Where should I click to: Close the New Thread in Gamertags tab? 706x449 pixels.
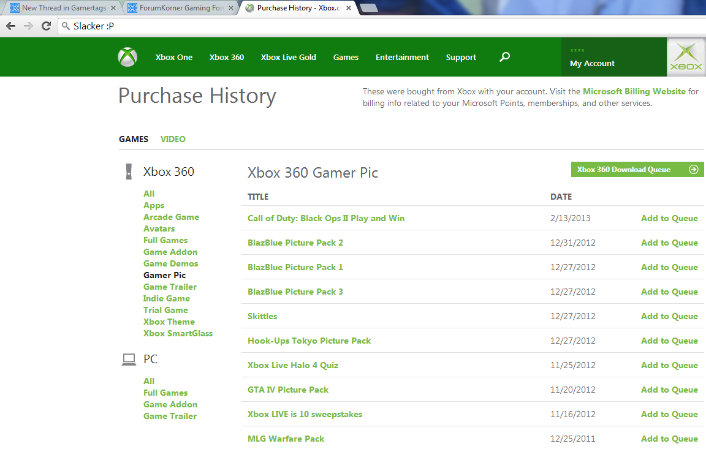pyautogui.click(x=113, y=8)
